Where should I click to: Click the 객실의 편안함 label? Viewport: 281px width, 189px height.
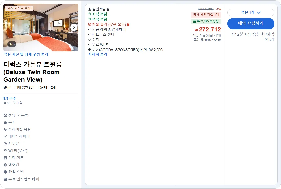[13, 103]
